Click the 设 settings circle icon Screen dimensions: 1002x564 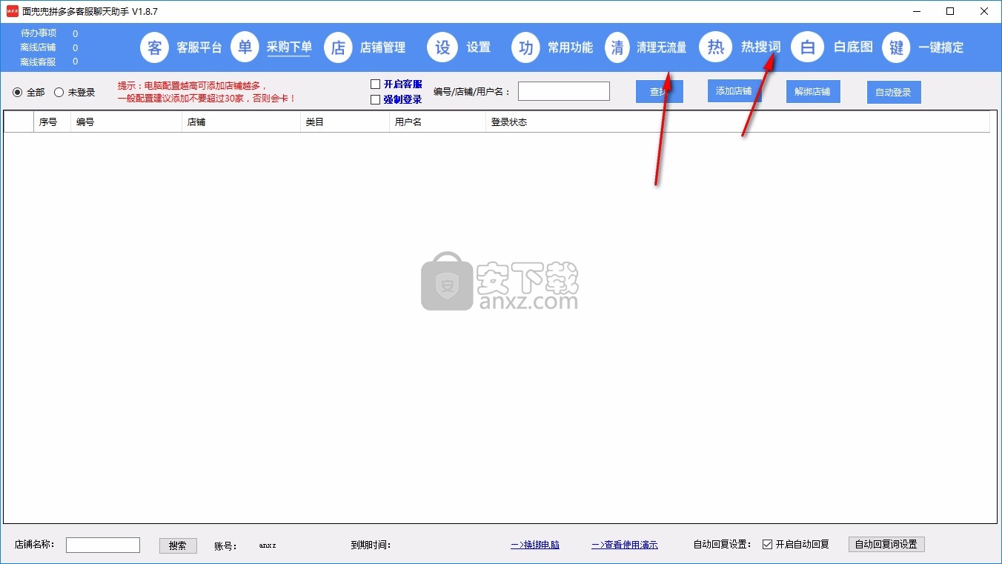pos(442,47)
